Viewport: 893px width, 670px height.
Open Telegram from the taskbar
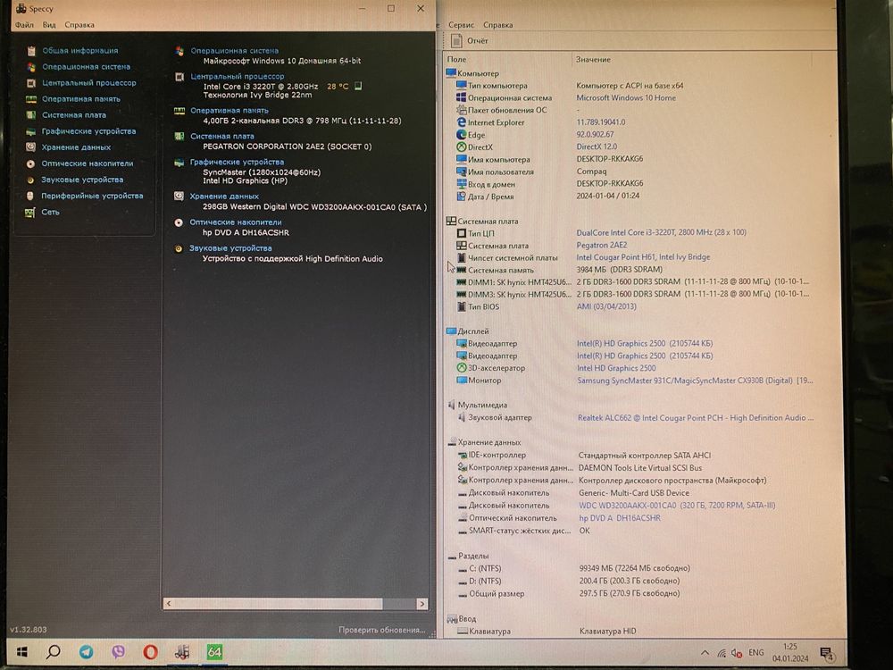click(x=87, y=651)
